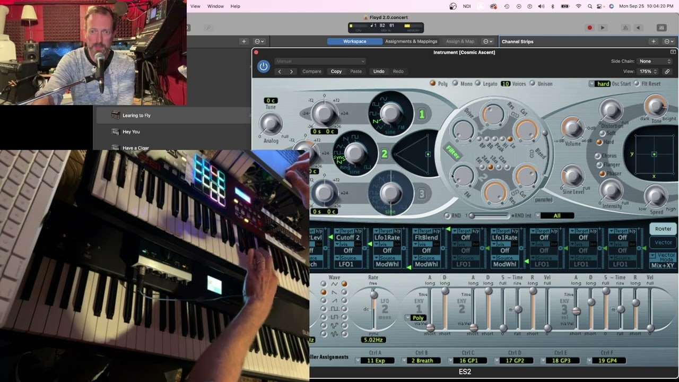Click the Bluetooth menu bar icon
679x382 pixels.
coord(552,6)
